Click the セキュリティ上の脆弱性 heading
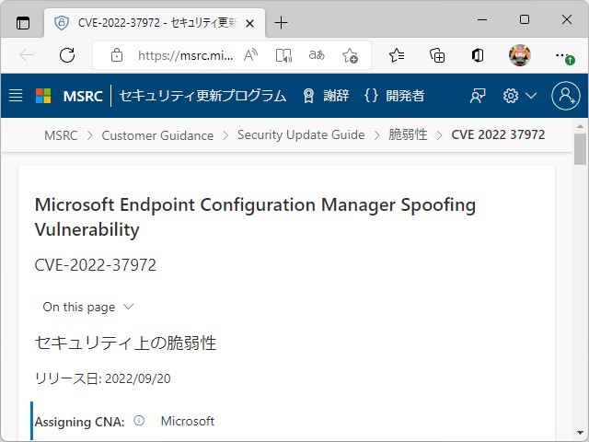This screenshot has width=589, height=442. (125, 343)
